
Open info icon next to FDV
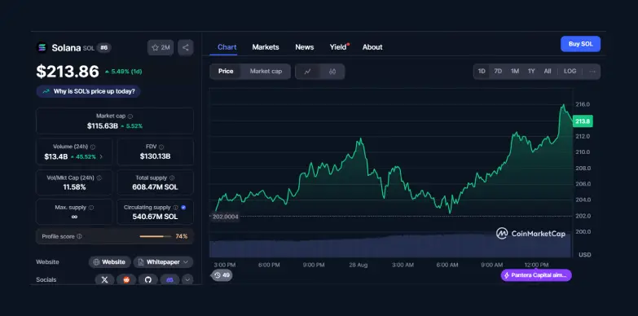pyautogui.click(x=161, y=147)
